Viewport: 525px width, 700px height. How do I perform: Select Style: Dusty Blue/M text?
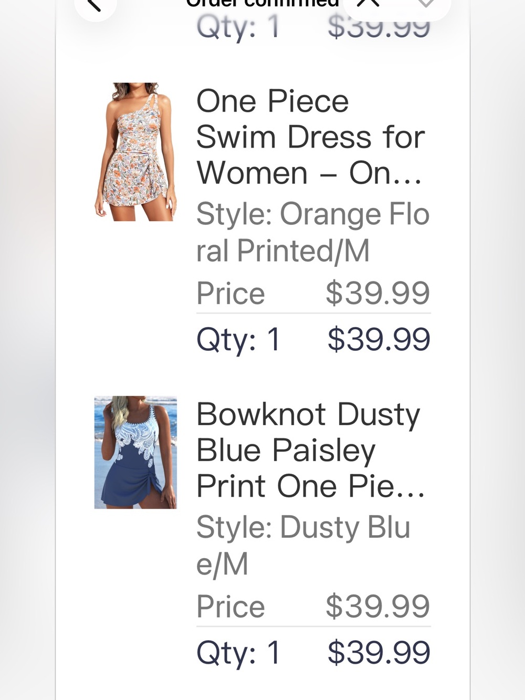coord(303,545)
